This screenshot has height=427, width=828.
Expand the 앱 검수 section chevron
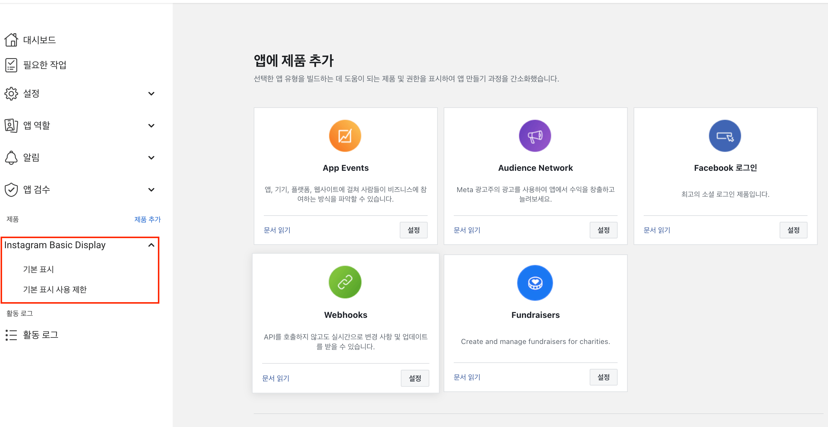[x=151, y=189]
